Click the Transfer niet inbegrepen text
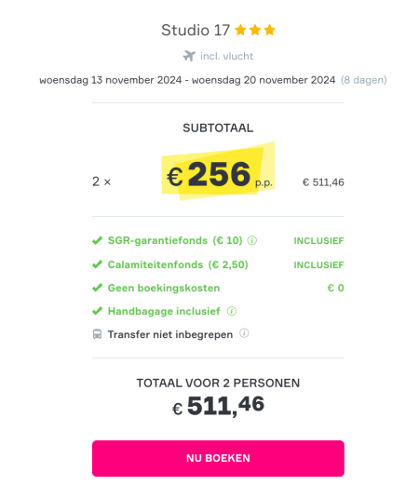The height and width of the screenshot is (485, 419). coord(170,334)
